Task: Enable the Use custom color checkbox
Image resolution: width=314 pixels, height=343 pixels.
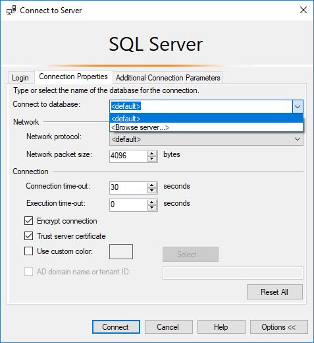Action: pos(28,251)
